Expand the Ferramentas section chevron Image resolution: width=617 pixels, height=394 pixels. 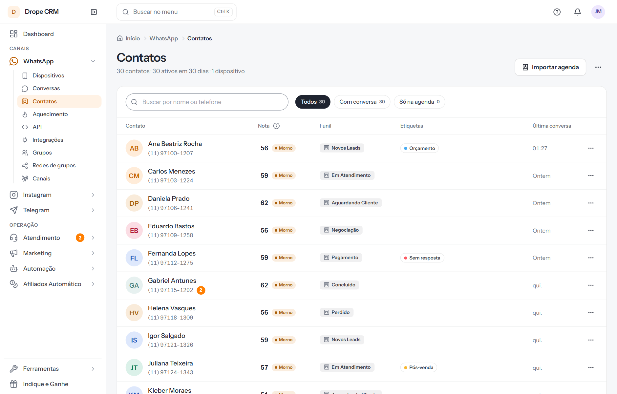click(93, 369)
